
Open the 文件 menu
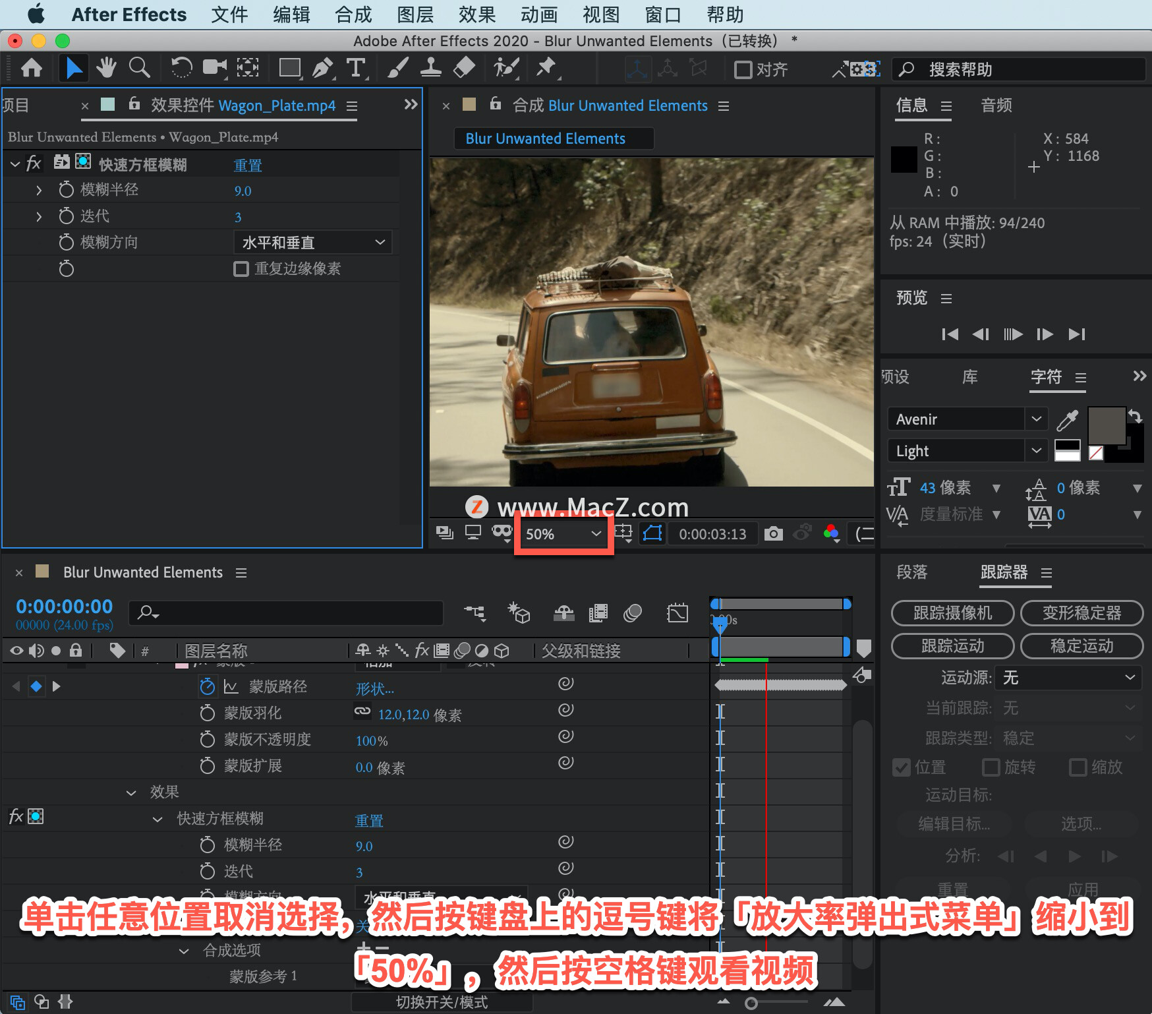tap(229, 15)
